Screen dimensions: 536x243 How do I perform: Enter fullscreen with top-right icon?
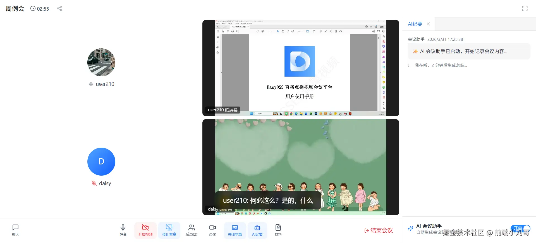click(525, 8)
